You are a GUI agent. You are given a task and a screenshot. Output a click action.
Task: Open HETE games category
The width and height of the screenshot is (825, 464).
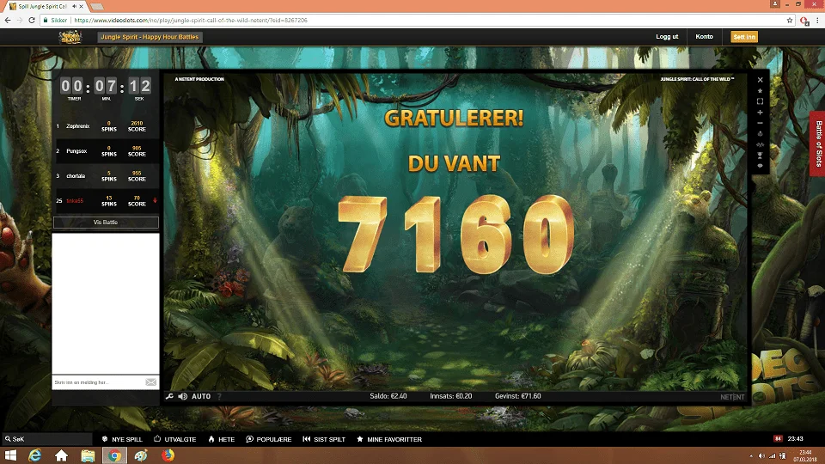[x=222, y=439]
